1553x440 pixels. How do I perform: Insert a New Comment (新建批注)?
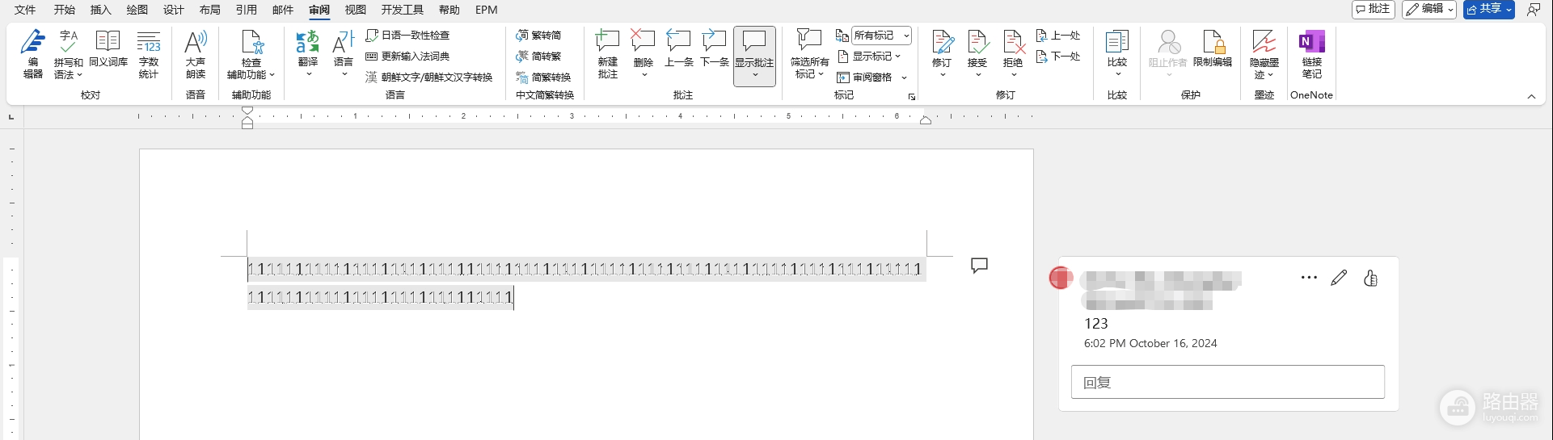pos(607,54)
